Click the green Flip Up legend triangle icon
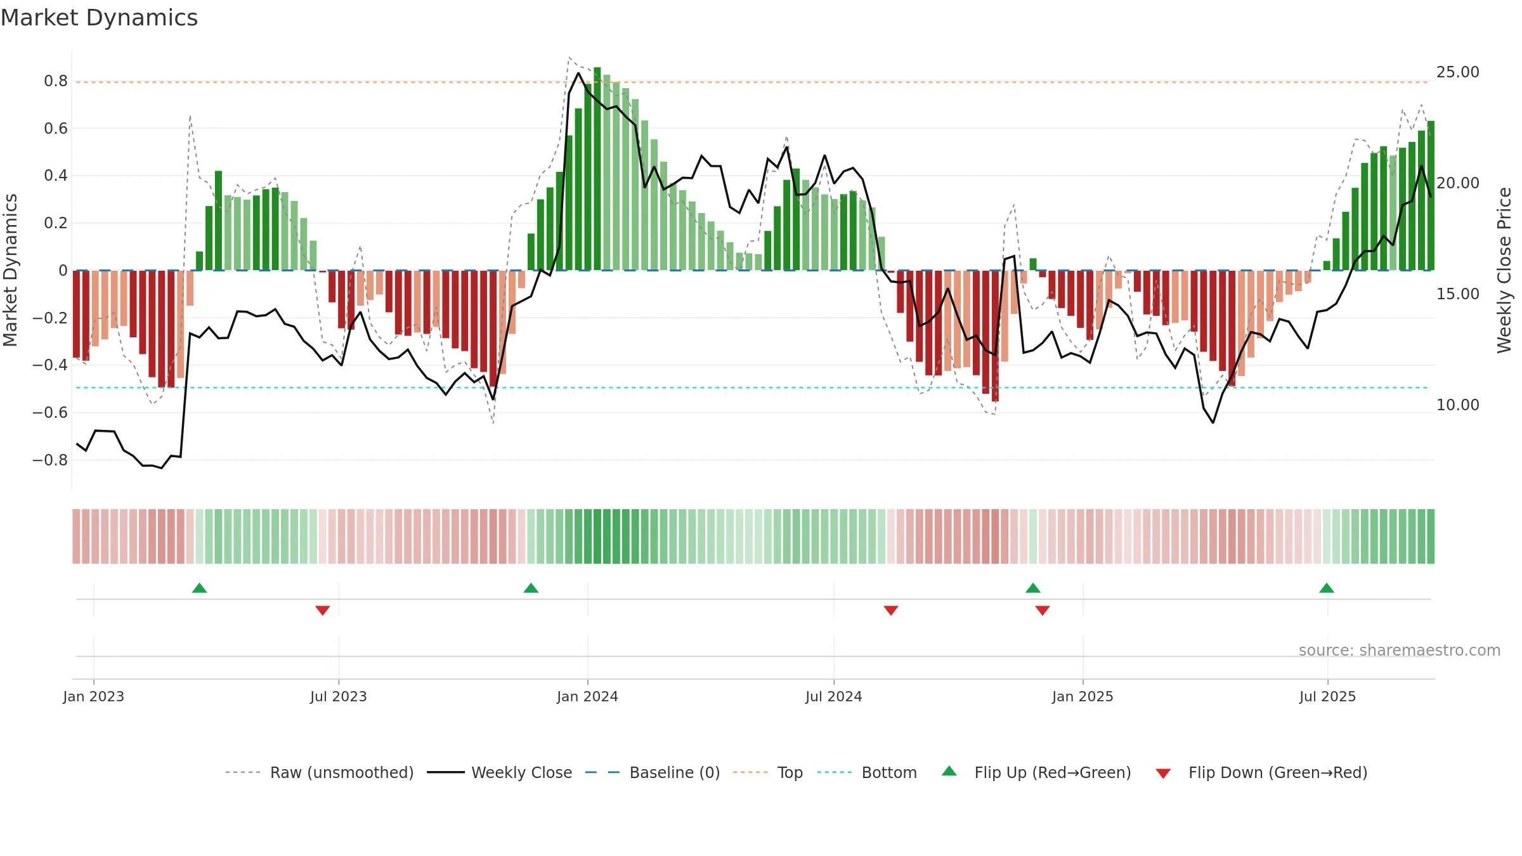The height and width of the screenshot is (856, 1522). tap(949, 771)
